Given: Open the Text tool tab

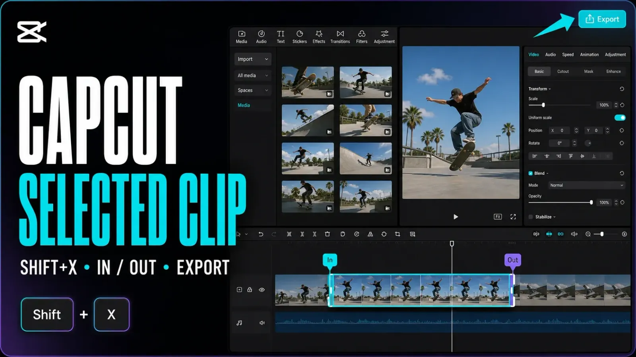Looking at the screenshot, I should coord(281,37).
